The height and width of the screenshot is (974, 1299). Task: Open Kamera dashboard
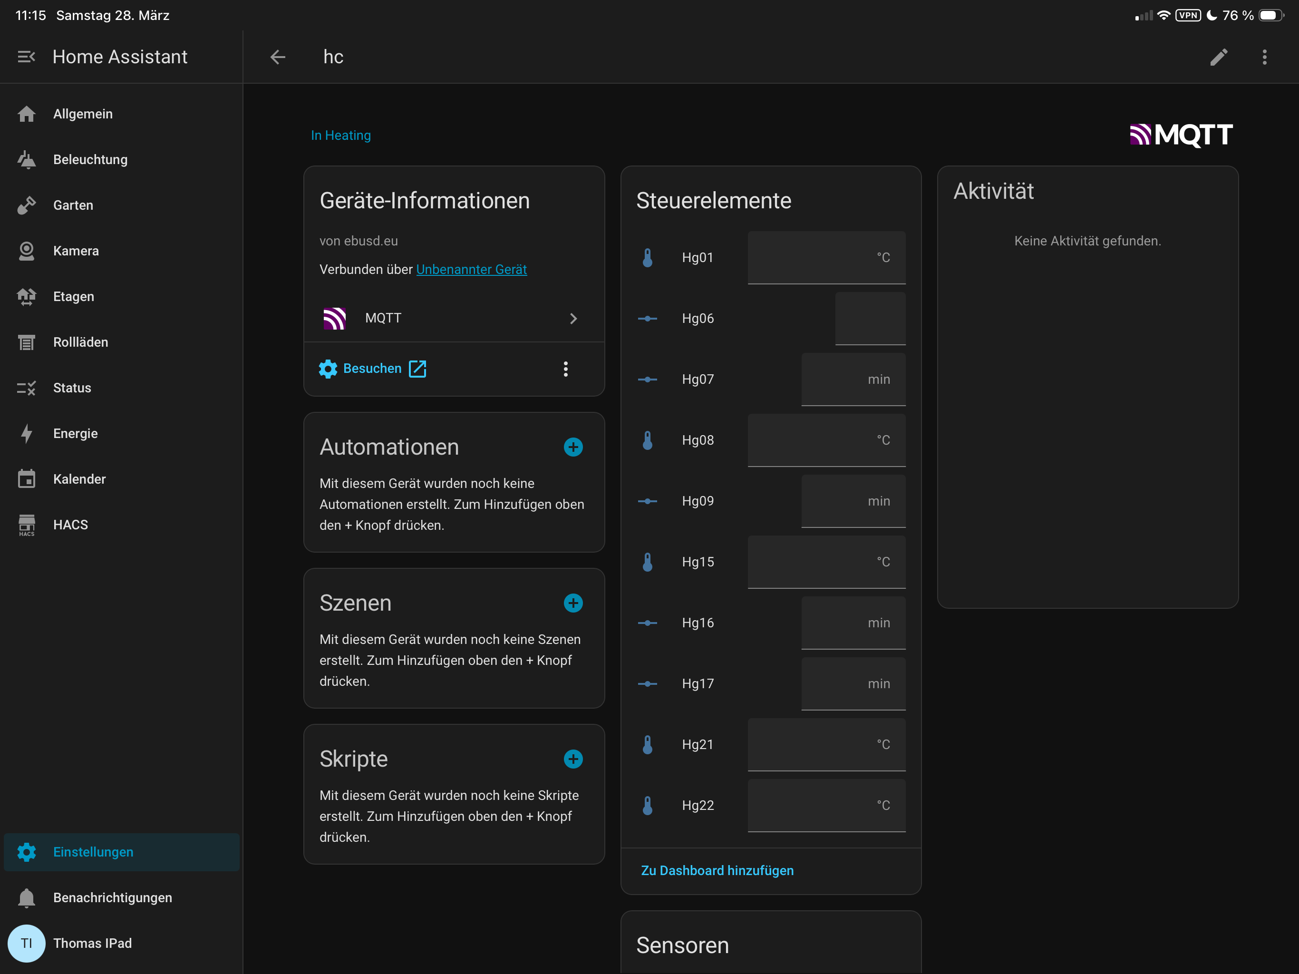(122, 251)
